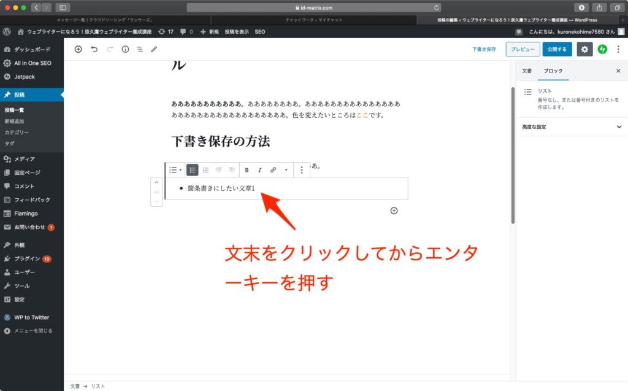Open the editor's more options menu

click(x=618, y=49)
